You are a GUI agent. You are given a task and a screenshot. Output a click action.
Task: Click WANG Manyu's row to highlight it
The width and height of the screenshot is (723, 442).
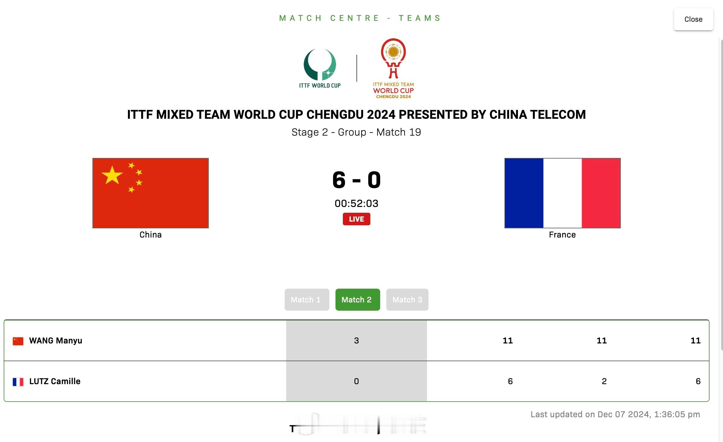[x=184, y=340]
